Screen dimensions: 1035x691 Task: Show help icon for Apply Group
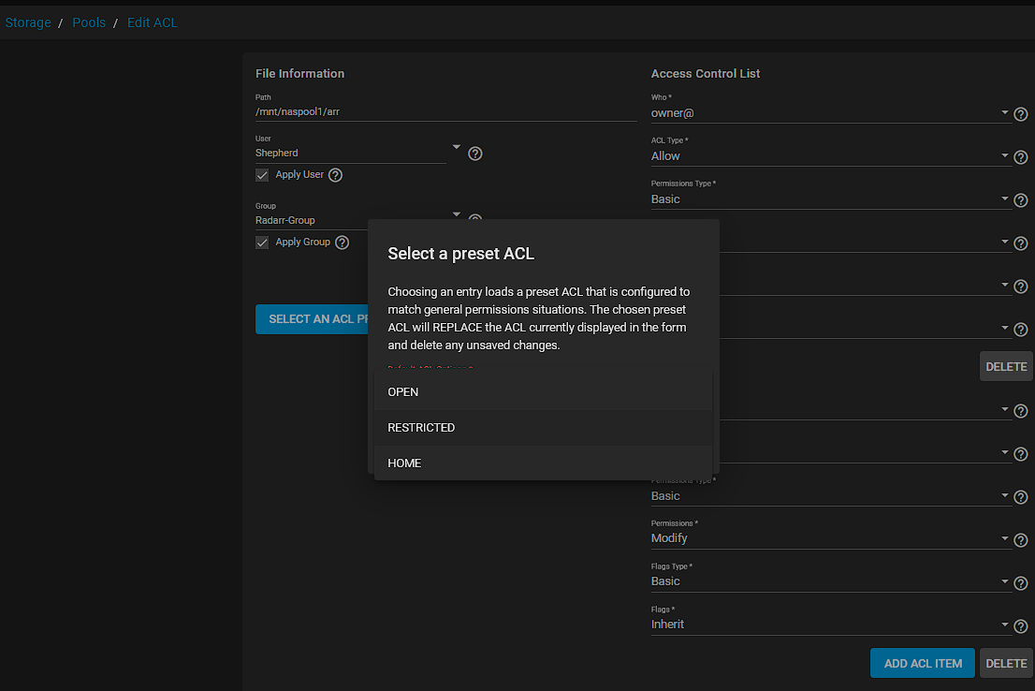(x=342, y=243)
